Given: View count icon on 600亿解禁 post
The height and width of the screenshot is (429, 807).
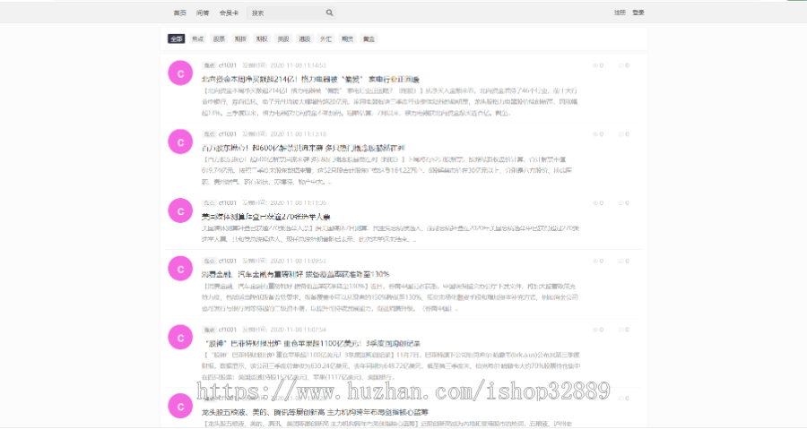Looking at the screenshot, I should click(595, 134).
